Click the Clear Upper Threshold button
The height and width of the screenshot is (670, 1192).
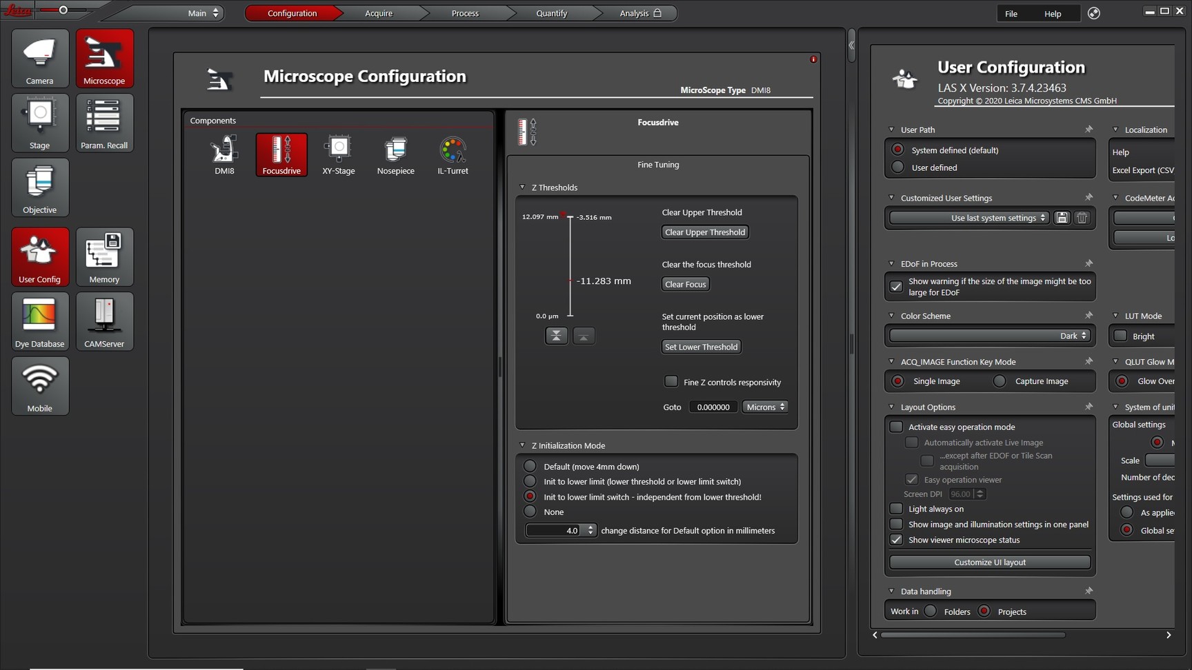pos(704,232)
